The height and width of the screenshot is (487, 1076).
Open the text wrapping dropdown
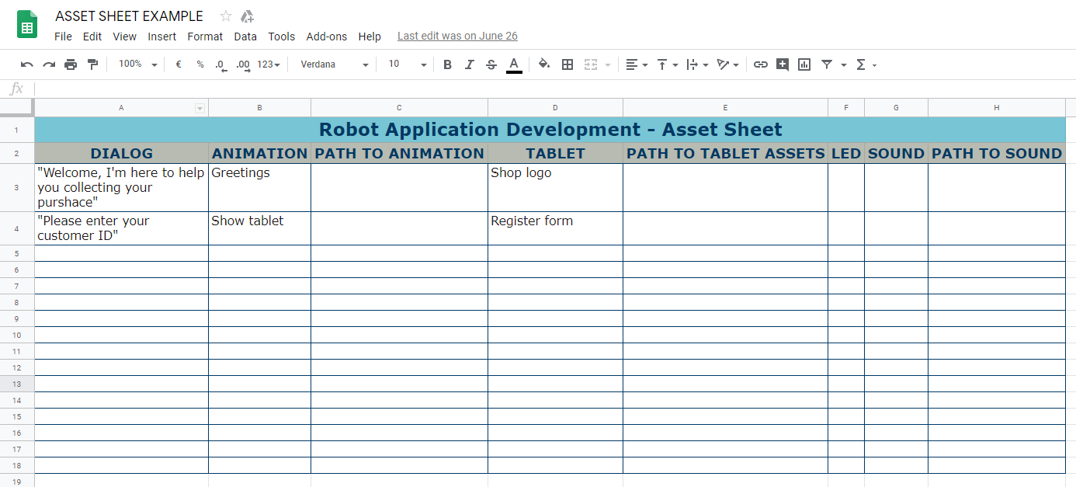[697, 64]
